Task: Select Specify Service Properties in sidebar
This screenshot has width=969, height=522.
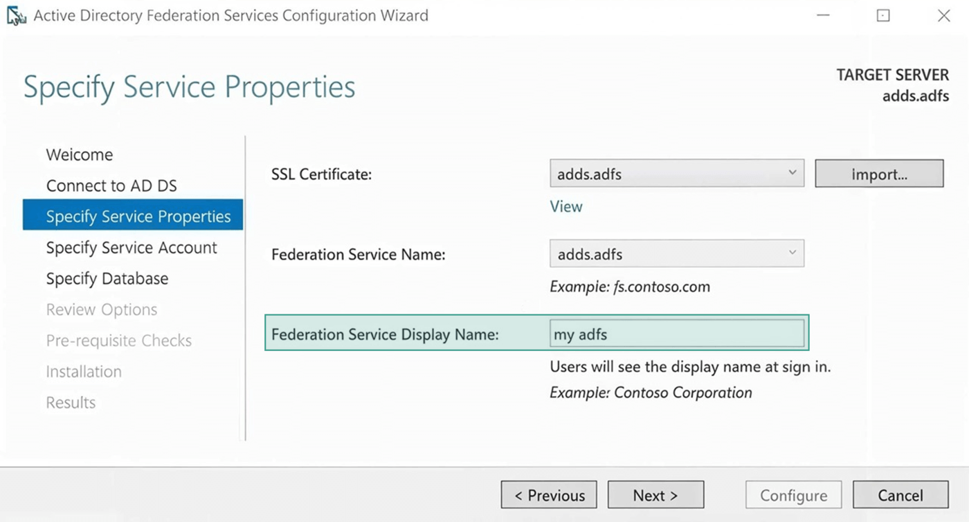Action: tap(138, 217)
